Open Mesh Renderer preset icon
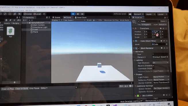This screenshot has height=106, width=188. coord(164,48)
